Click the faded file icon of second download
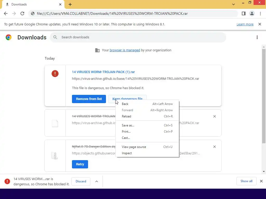Image resolution: width=266 pixels, height=199 pixels. pos(55,124)
